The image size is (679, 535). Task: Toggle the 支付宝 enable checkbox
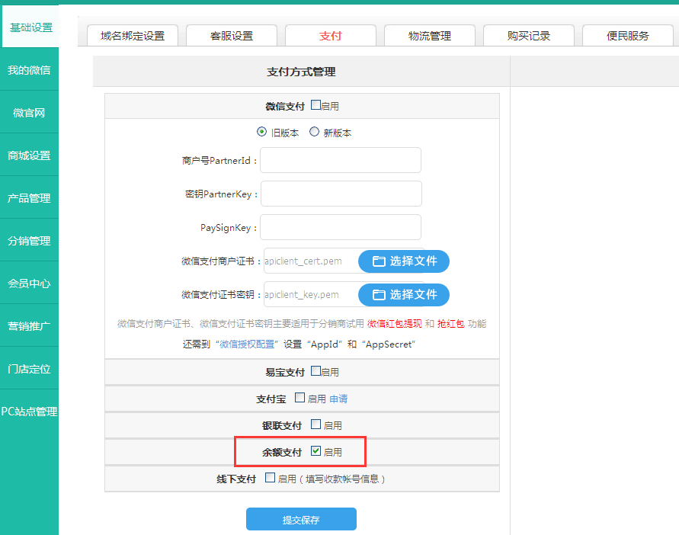(299, 398)
